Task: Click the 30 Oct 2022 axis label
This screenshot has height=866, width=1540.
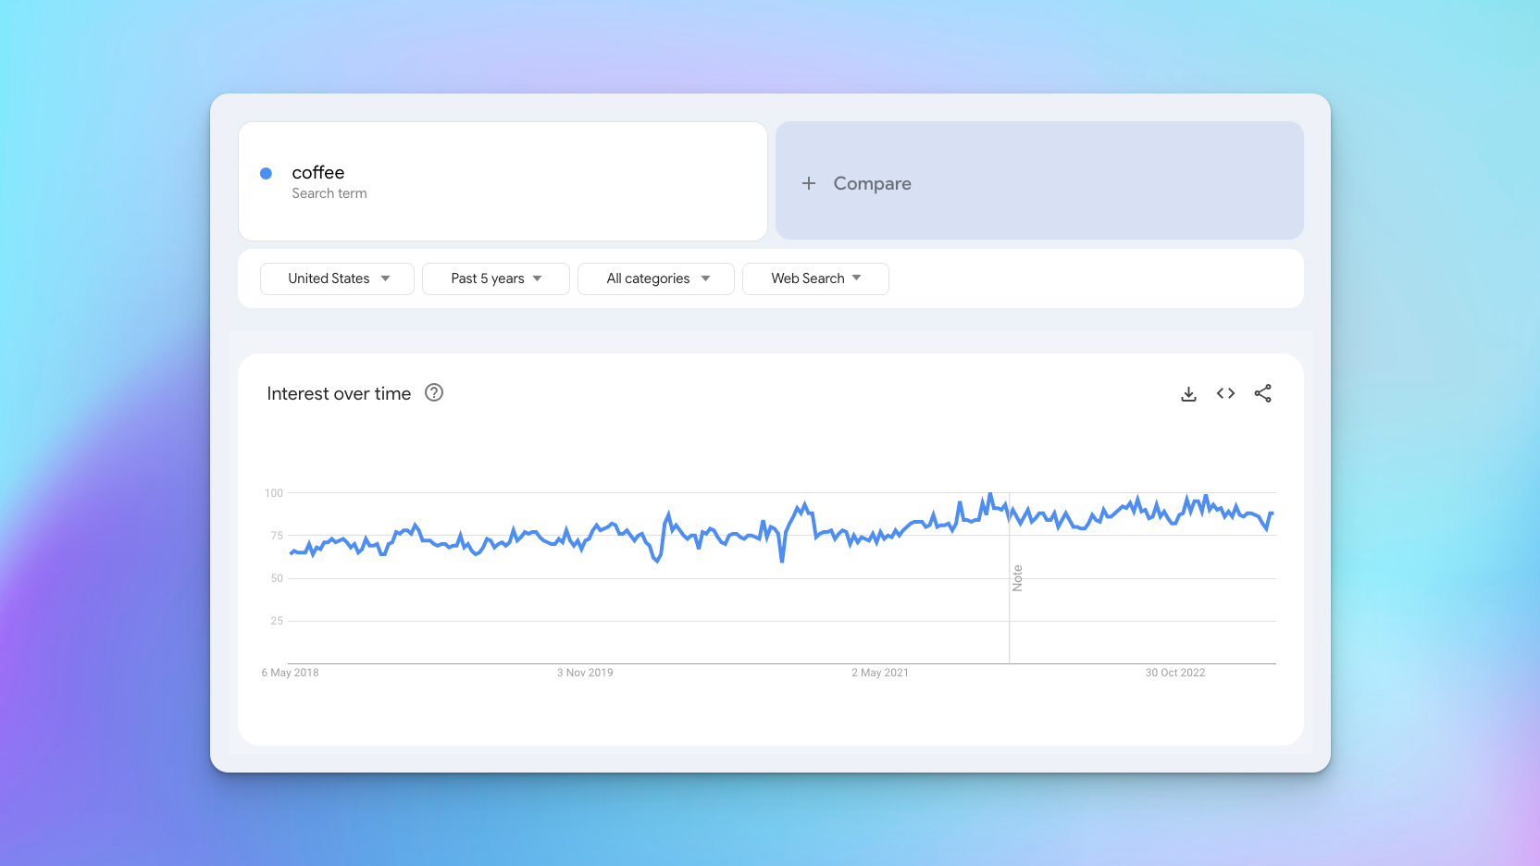Action: 1174,673
